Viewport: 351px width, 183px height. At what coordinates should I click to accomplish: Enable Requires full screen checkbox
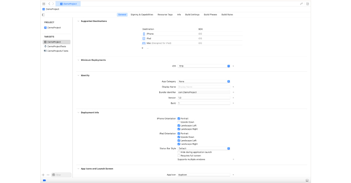tap(179, 155)
